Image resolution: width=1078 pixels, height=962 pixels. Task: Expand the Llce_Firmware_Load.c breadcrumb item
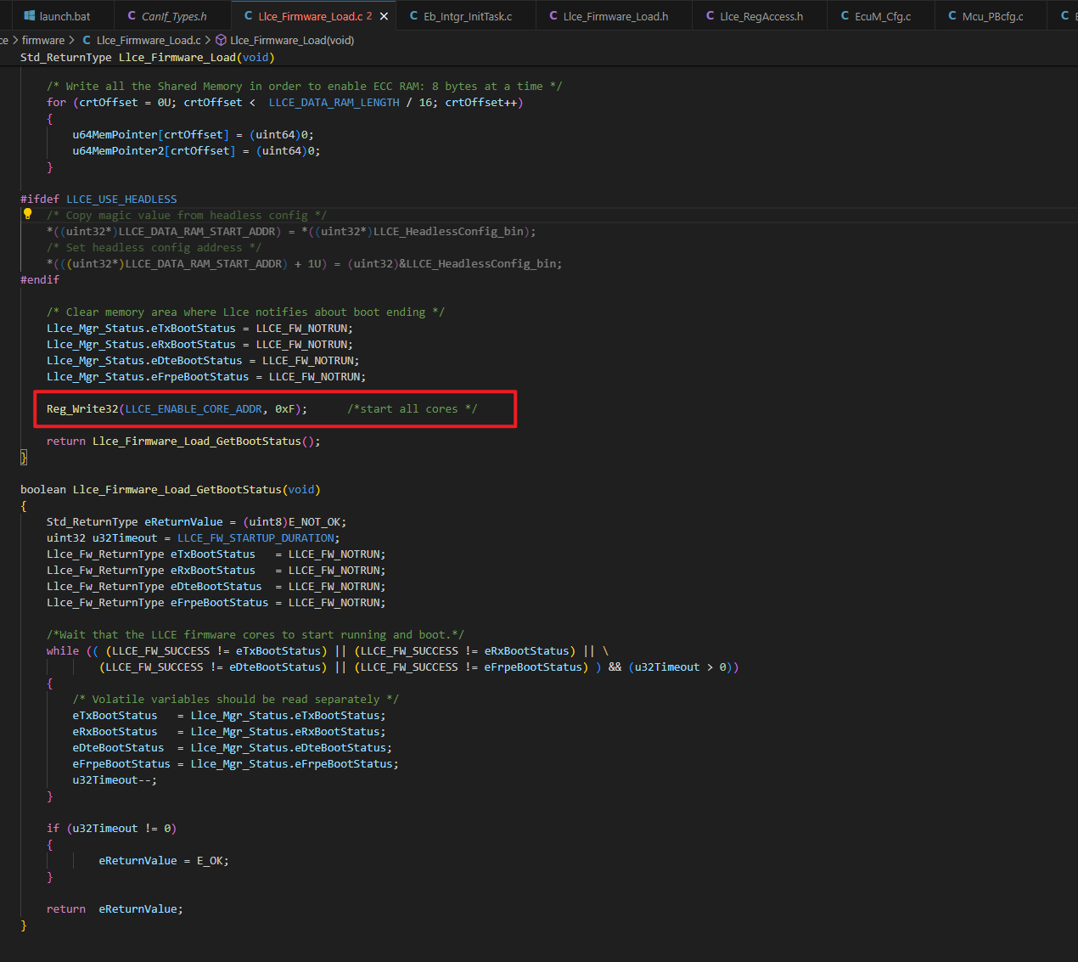(x=141, y=40)
